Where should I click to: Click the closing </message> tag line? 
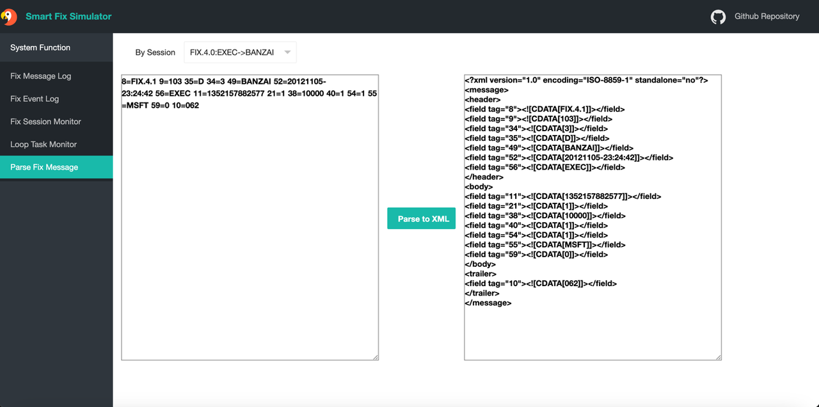[x=488, y=303]
